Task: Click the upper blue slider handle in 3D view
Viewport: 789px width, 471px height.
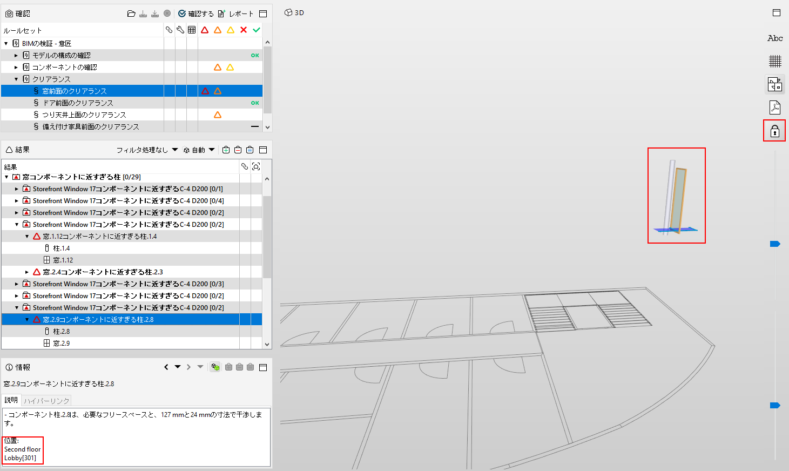Action: (x=775, y=244)
